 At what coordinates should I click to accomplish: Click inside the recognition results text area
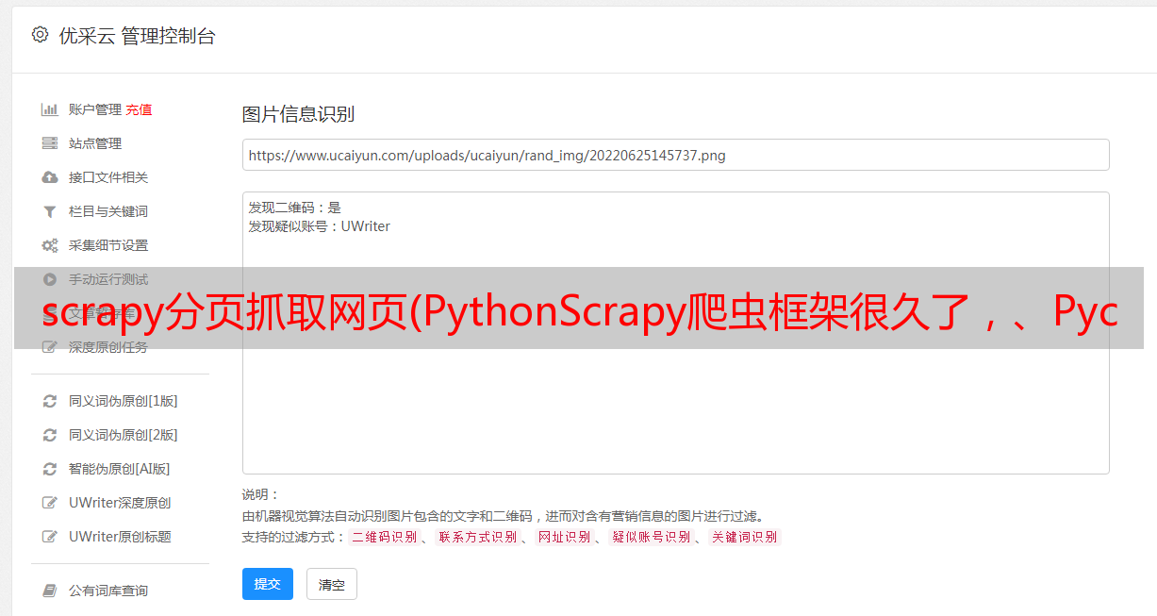675,332
